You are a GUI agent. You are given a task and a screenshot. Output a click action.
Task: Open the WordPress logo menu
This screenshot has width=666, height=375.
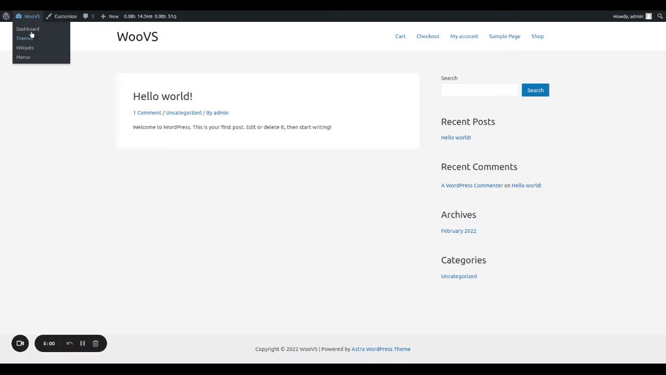click(6, 16)
